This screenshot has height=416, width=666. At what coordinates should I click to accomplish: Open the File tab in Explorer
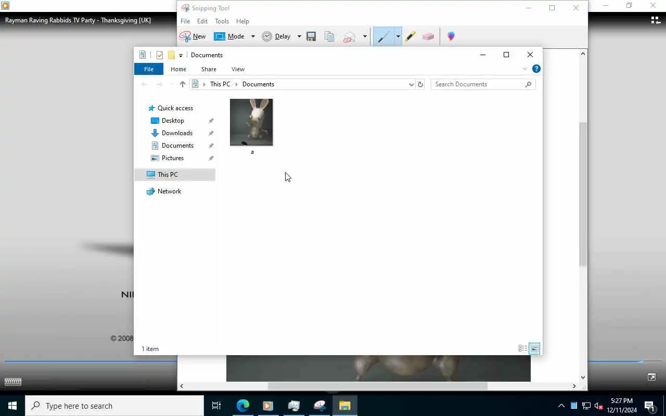click(x=149, y=69)
